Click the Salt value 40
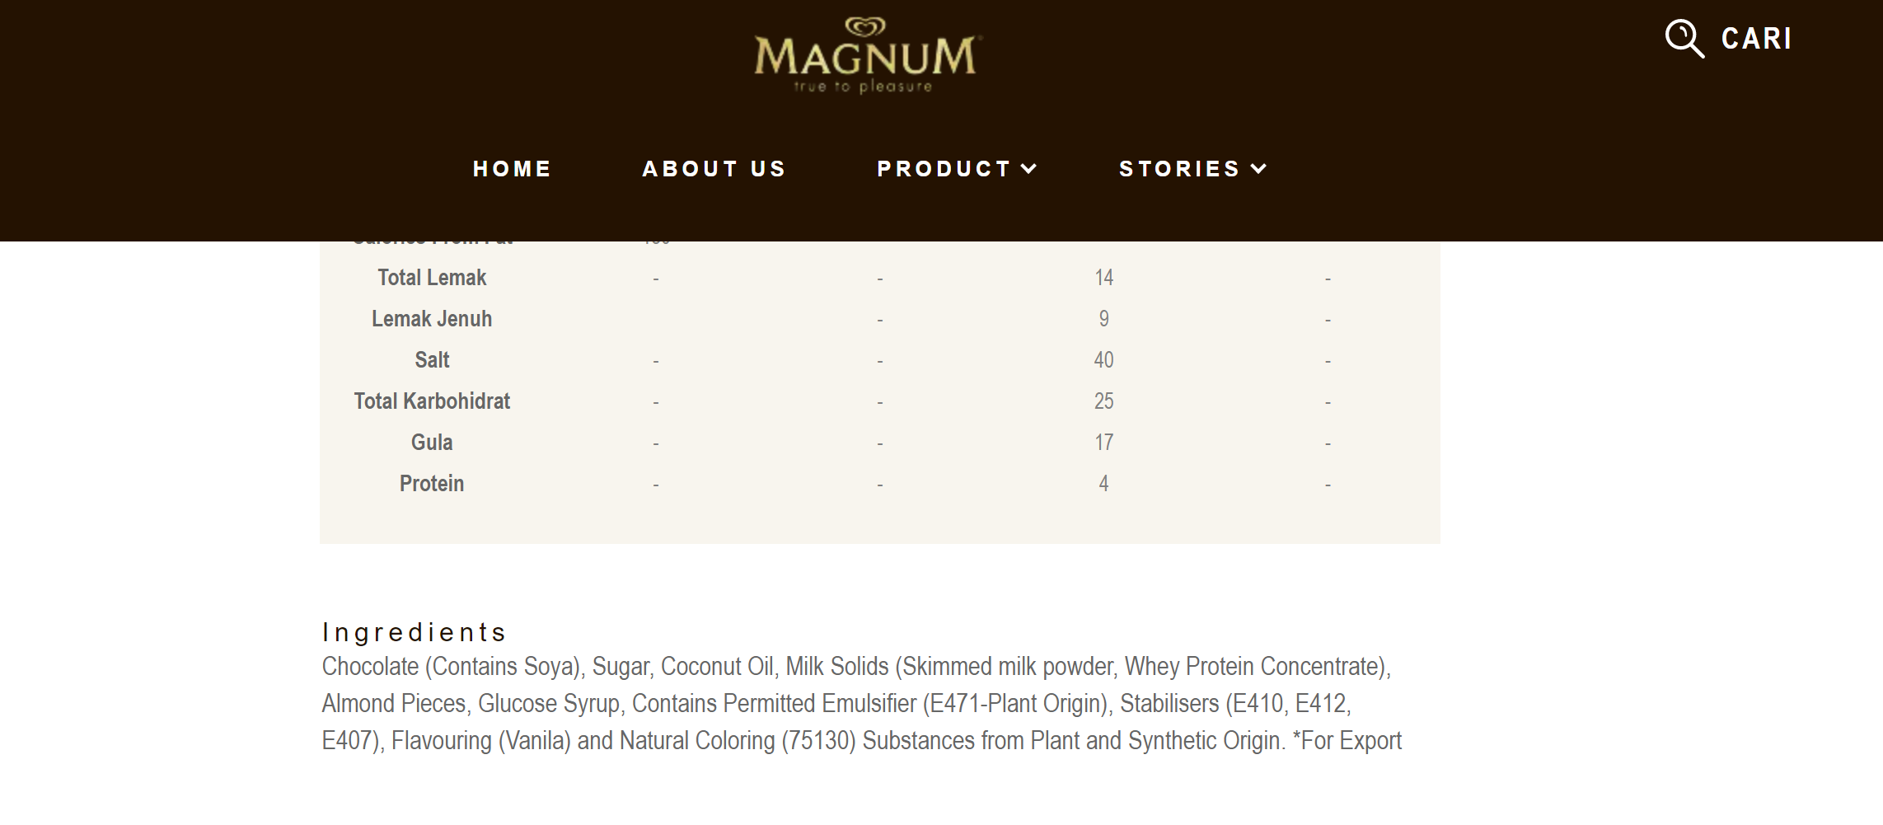The width and height of the screenshot is (1883, 825). click(x=1104, y=360)
